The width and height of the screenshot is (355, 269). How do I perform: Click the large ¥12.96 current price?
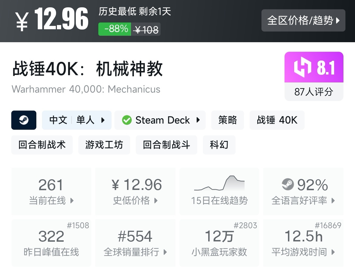[x=52, y=19]
